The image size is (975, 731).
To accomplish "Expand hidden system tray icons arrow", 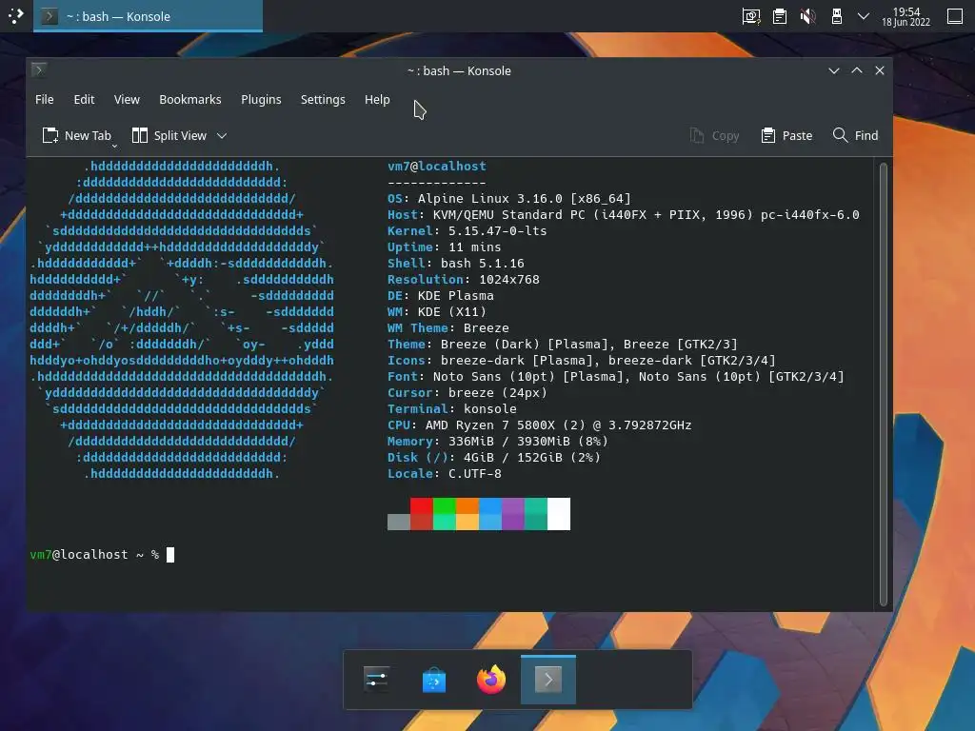I will [x=864, y=16].
